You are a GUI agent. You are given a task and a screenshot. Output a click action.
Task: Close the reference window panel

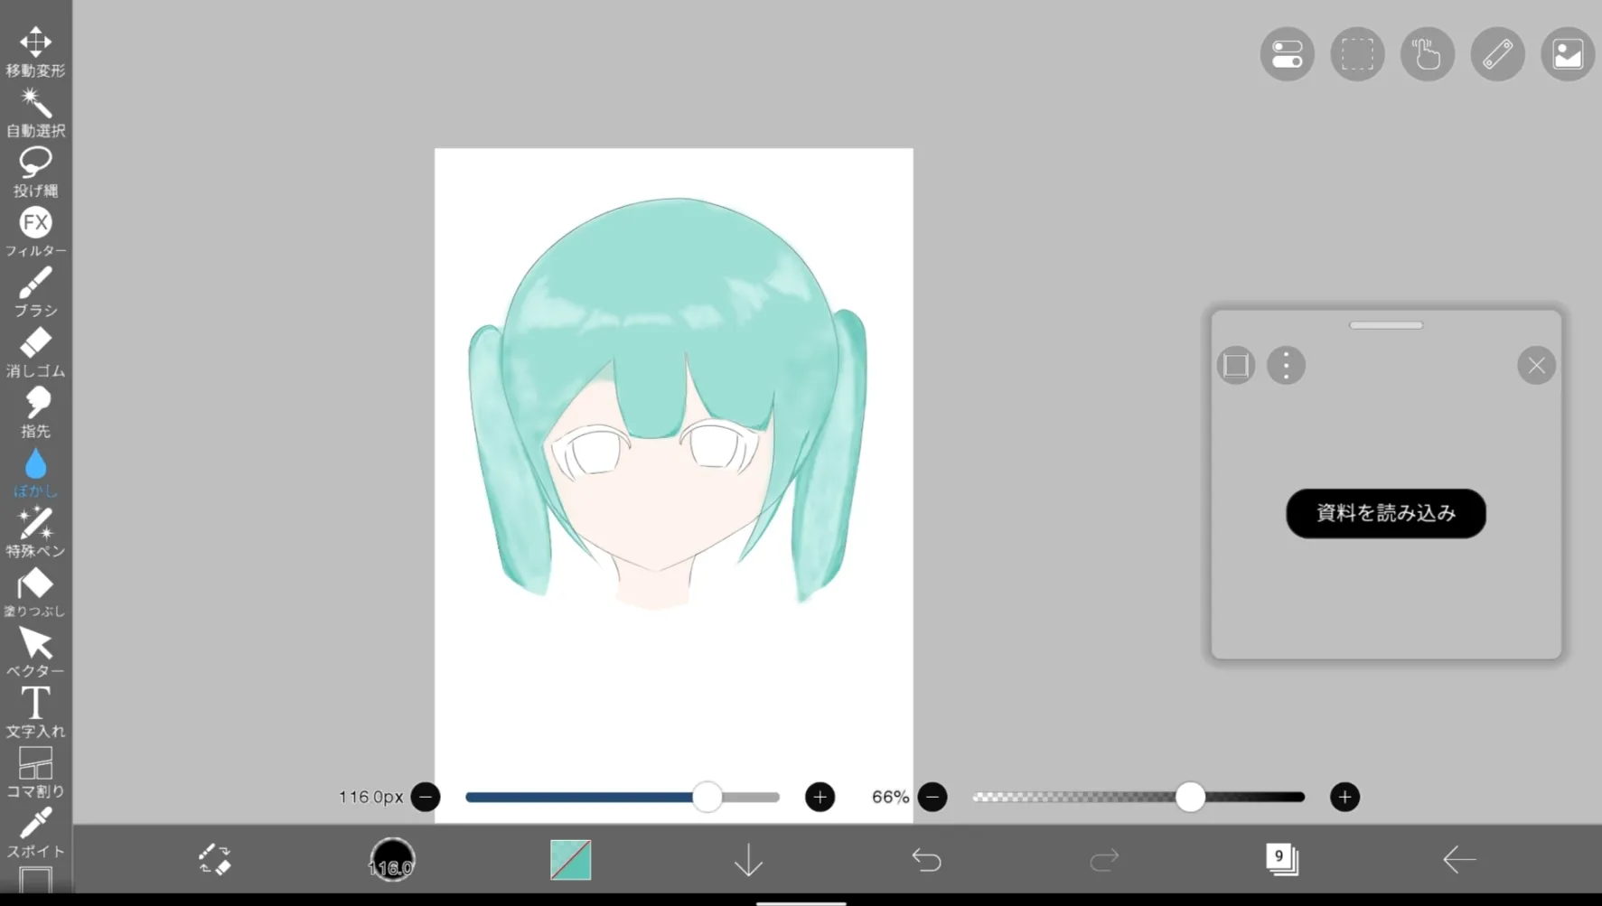coord(1536,365)
